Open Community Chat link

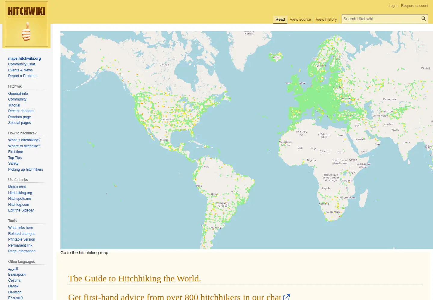(22, 64)
